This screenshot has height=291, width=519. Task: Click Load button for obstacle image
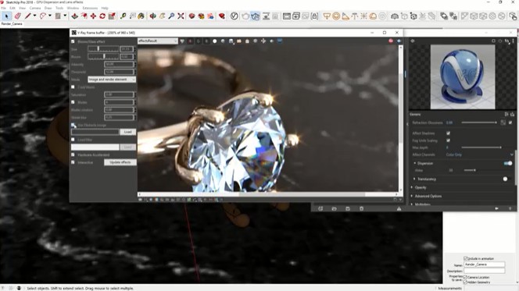tap(127, 132)
